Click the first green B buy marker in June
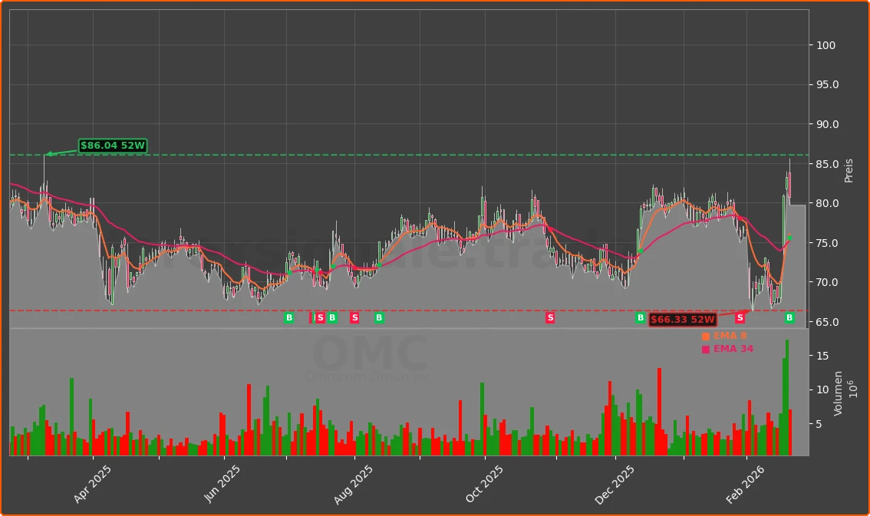 [288, 317]
